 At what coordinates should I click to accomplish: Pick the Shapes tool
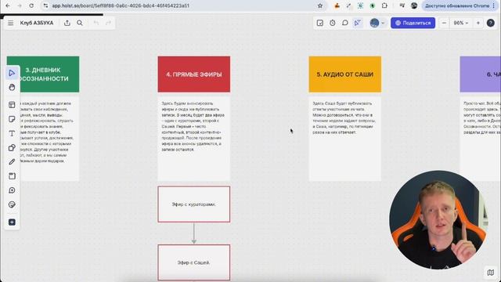tap(12, 148)
